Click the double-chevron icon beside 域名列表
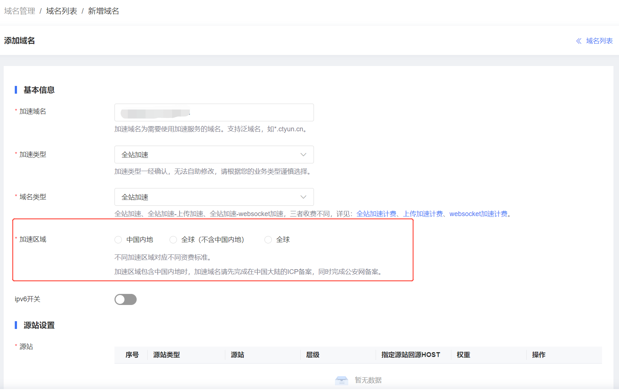619x392 pixels. [579, 41]
